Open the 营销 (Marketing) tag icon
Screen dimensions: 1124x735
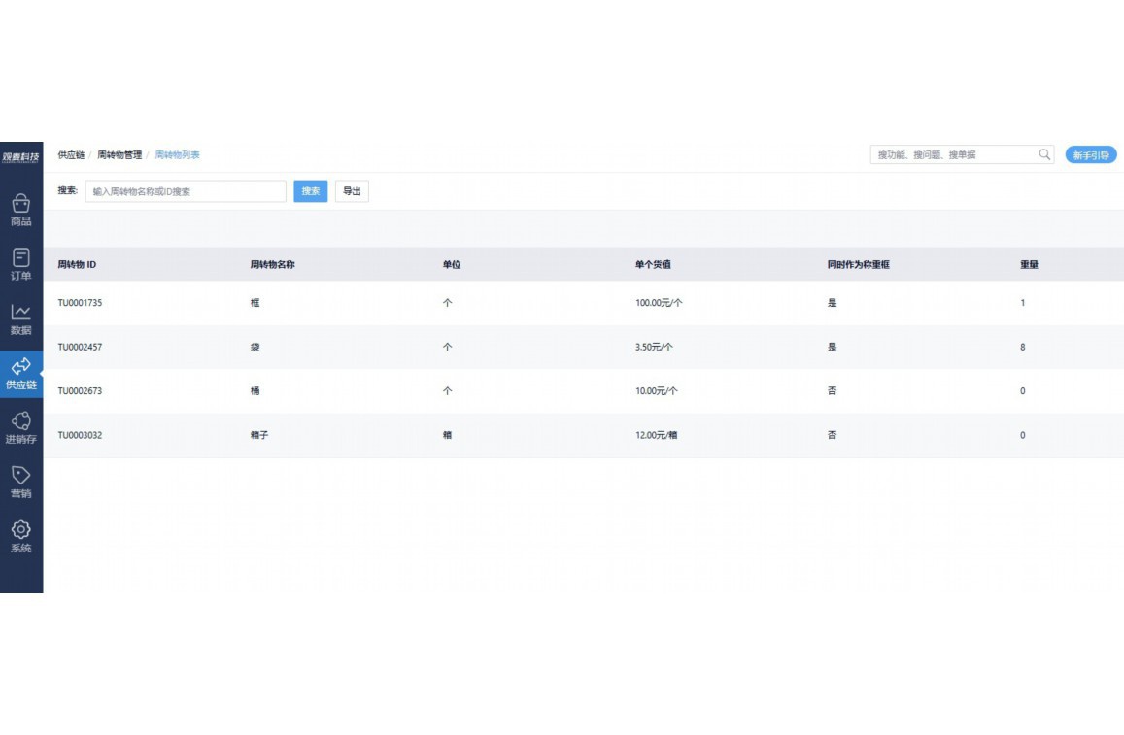20,476
